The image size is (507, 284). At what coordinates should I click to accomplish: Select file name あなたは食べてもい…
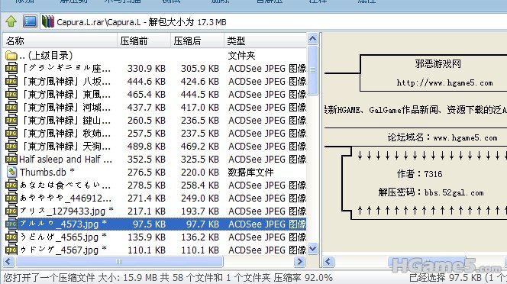tap(66, 185)
